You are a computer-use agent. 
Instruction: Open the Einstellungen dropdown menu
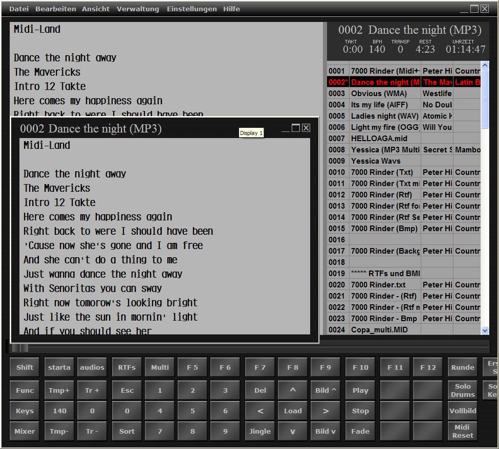click(191, 9)
